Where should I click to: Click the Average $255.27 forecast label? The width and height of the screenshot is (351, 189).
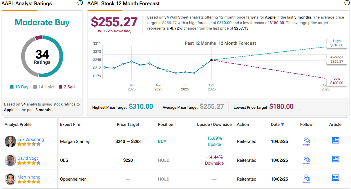click(x=336, y=59)
